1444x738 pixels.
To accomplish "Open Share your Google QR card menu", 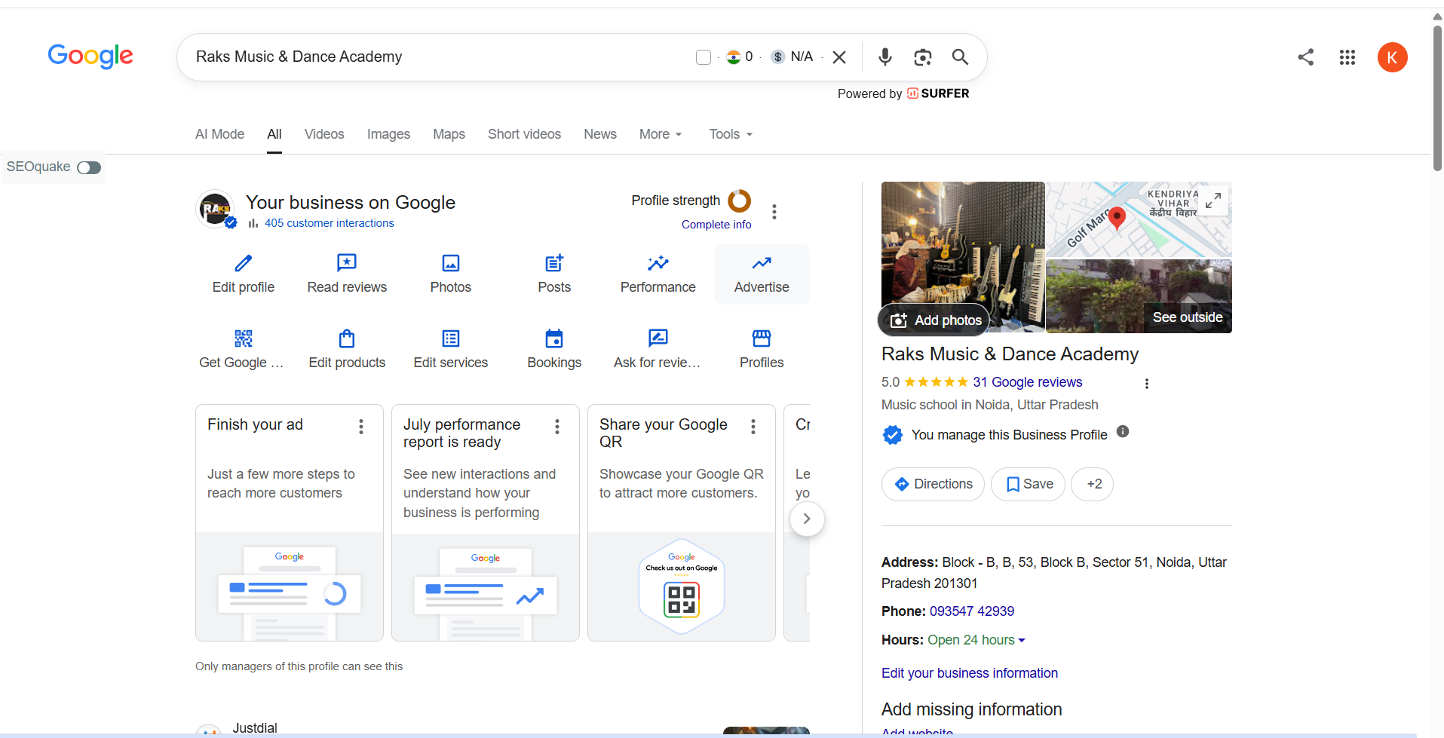I will click(x=753, y=427).
